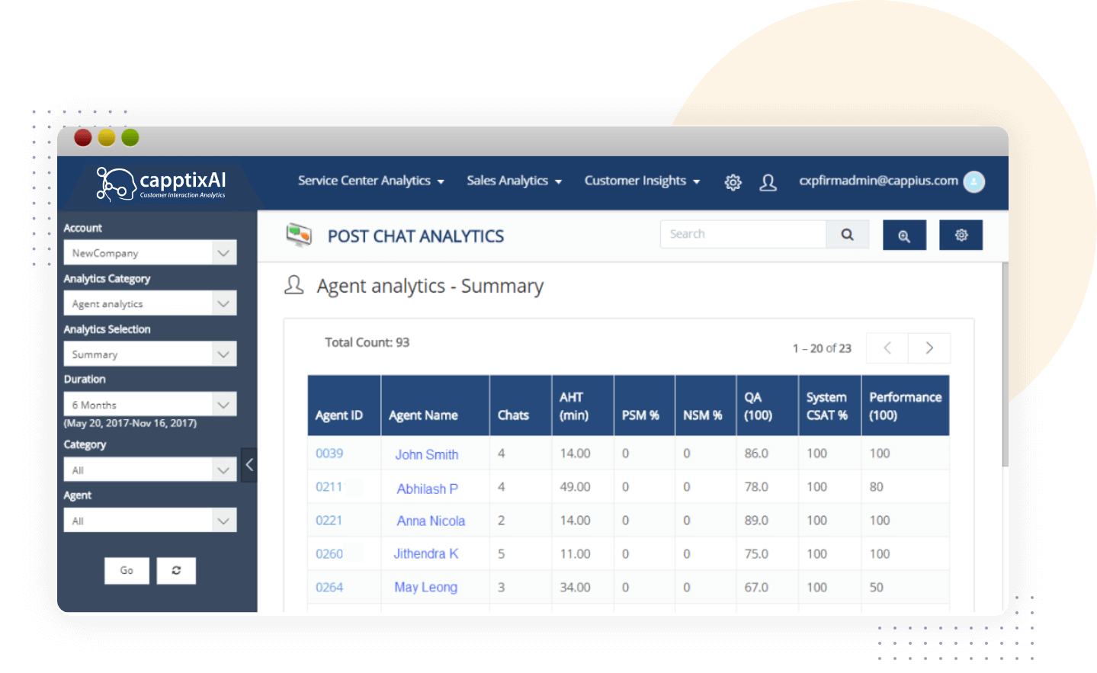This screenshot has width=1097, height=673.
Task: Open the Service Center Analytics menu
Action: pyautogui.click(x=370, y=181)
